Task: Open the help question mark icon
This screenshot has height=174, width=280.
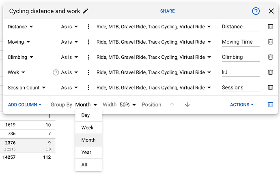Action: tap(256, 11)
